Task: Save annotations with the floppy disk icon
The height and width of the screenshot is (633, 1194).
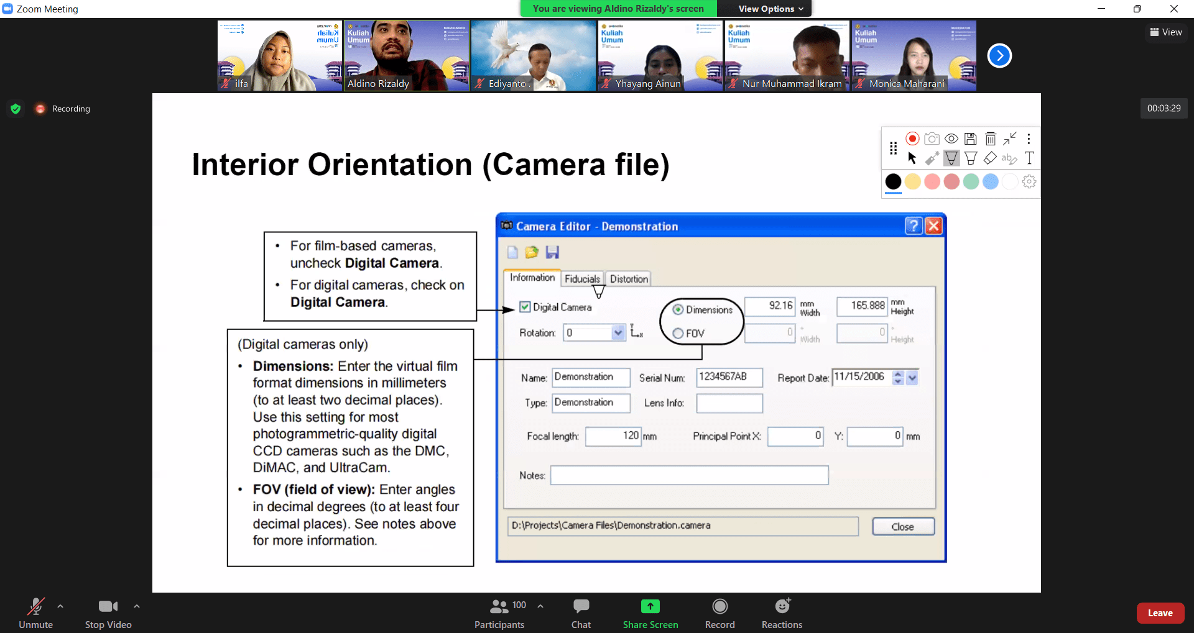Action: tap(971, 139)
